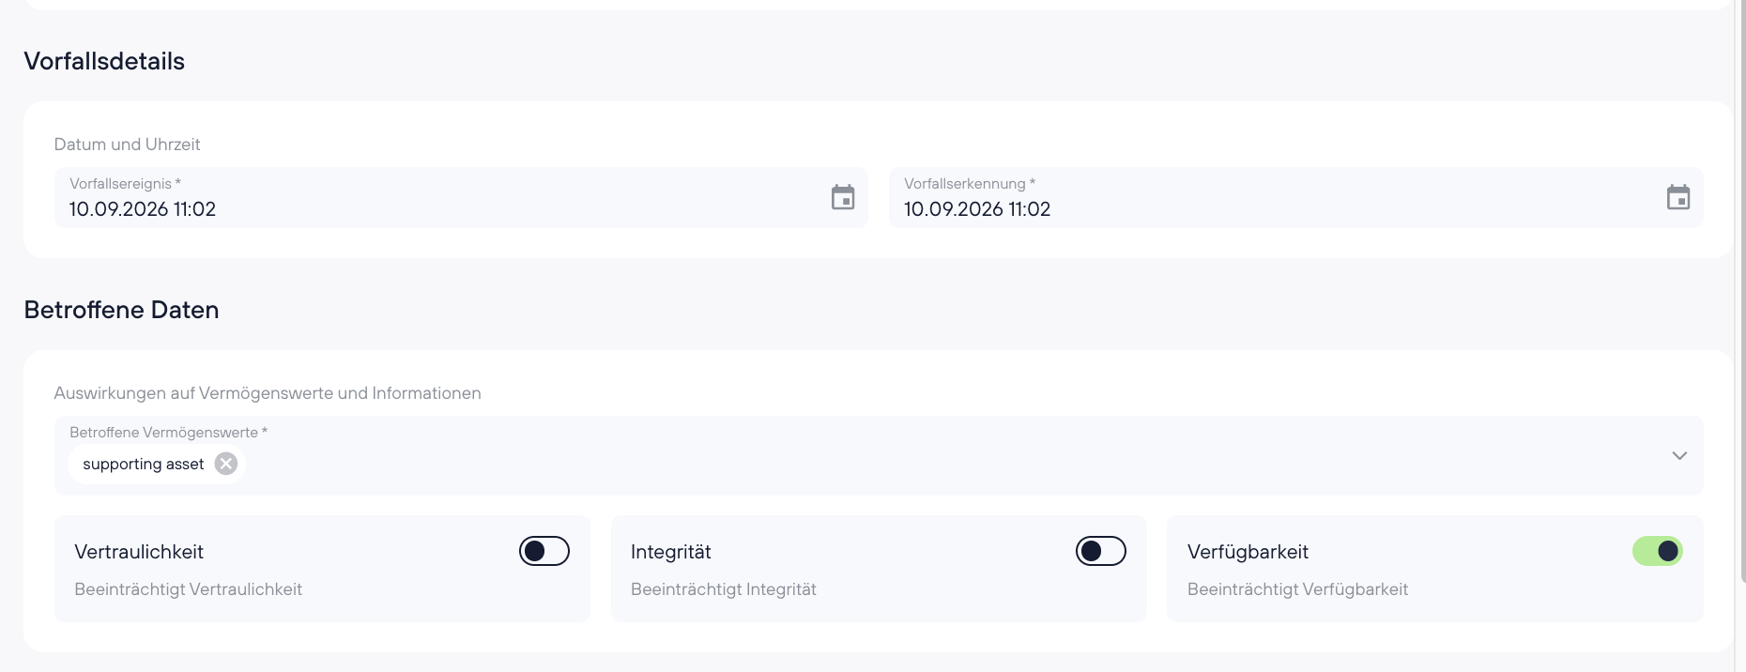Click the Betroffene Daten section heading
Screen dimensions: 1746x672
coord(121,310)
